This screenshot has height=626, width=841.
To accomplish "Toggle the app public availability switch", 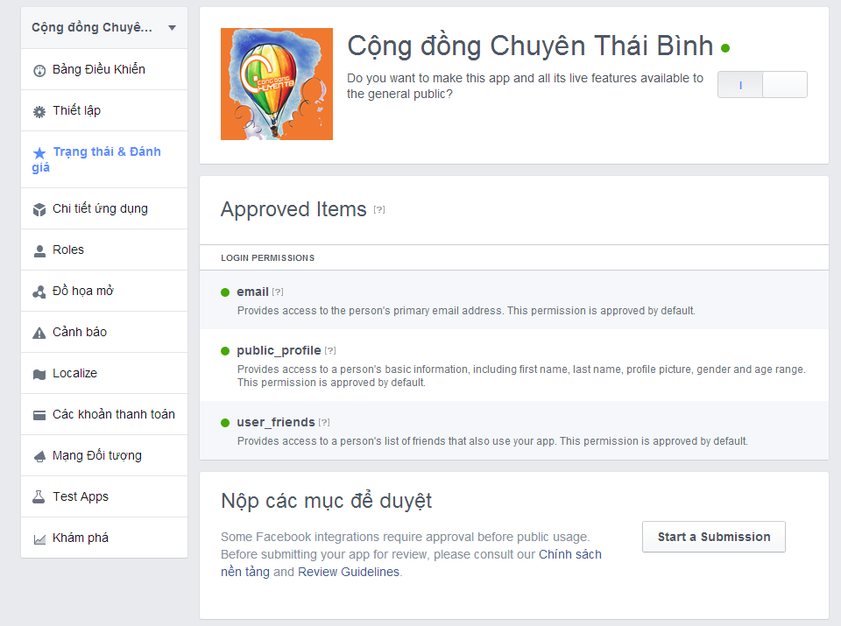I will [x=761, y=85].
